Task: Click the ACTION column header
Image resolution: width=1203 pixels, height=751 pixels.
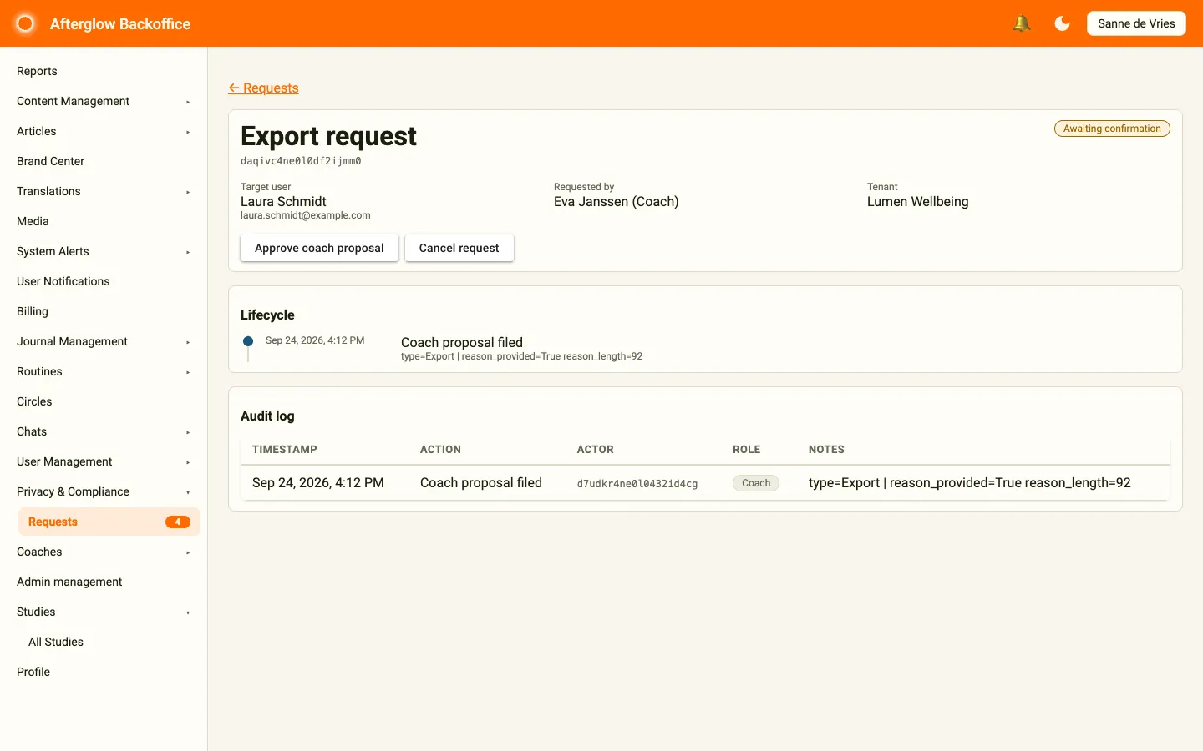Action: tap(440, 449)
